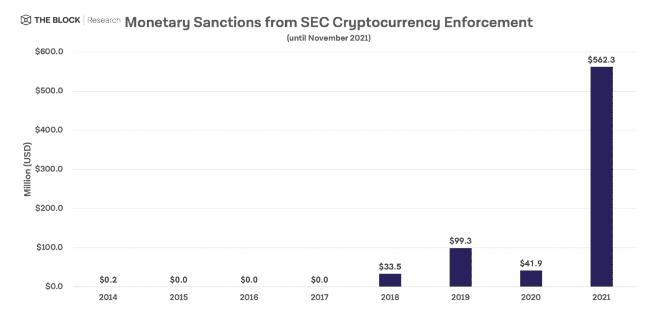Click the $562.3 data label
The height and width of the screenshot is (325, 661).
(x=601, y=59)
